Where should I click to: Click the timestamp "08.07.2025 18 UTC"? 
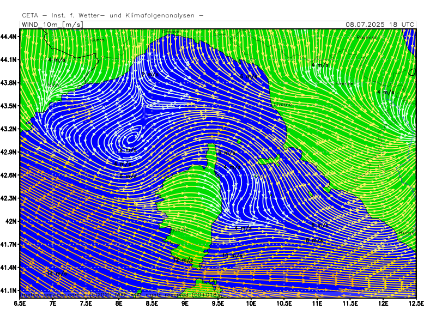tap(380, 25)
